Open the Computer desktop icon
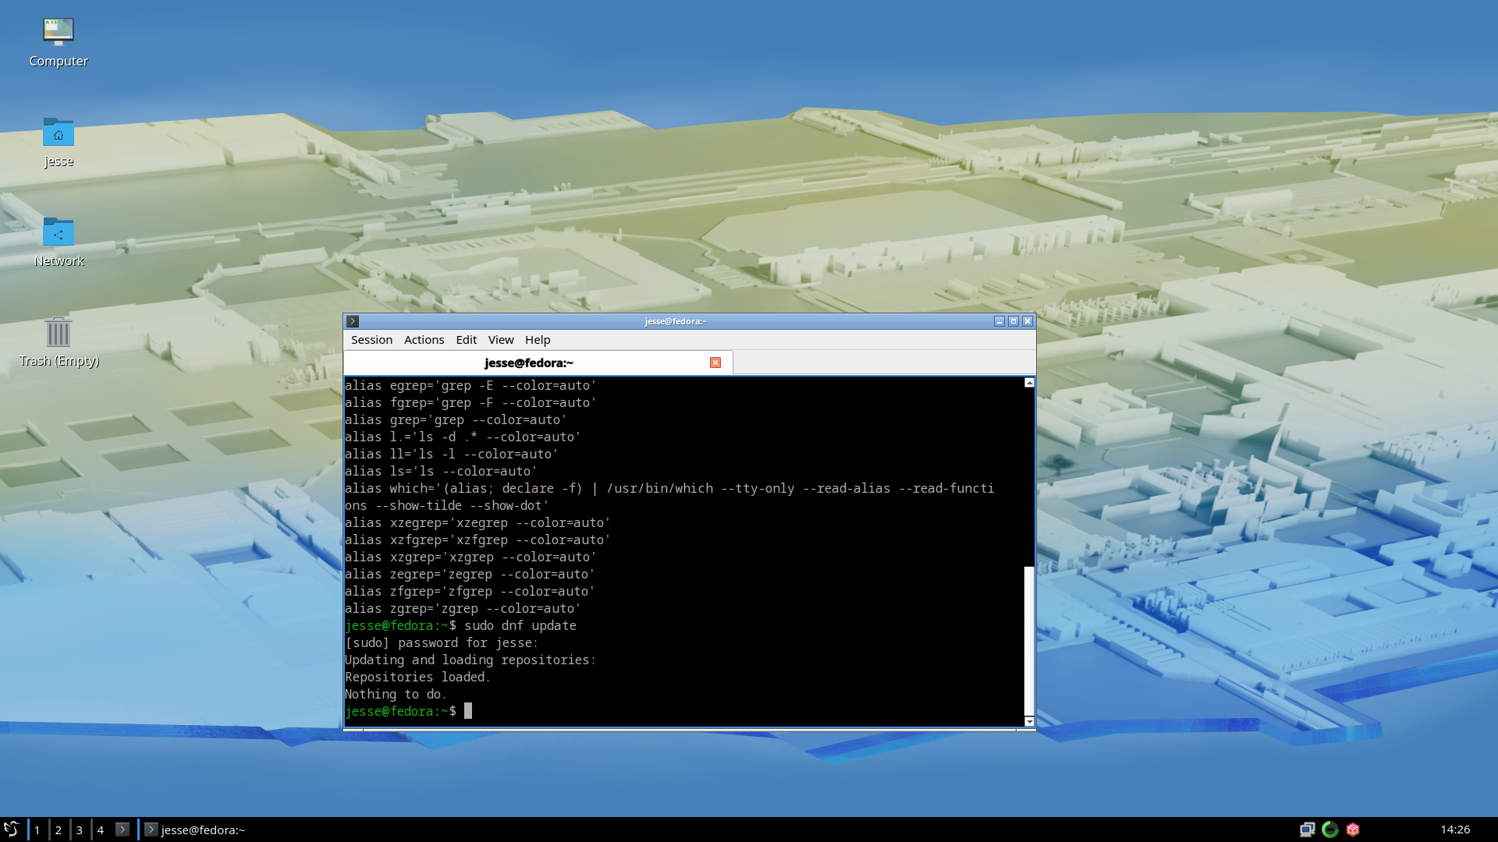1498x842 pixels. coord(59,43)
